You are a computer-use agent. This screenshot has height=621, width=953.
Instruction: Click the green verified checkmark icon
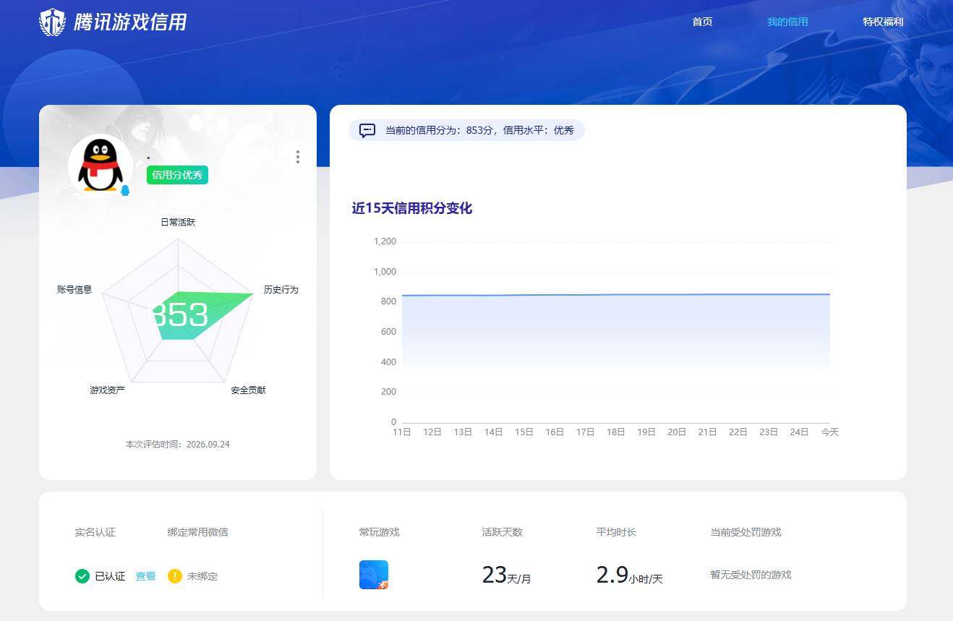(82, 576)
